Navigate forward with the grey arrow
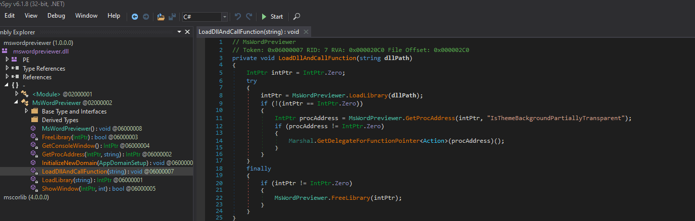 point(146,17)
